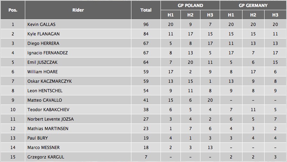Open Emil JUSZCZAK rider name
287x162 pixels.
pyautogui.click(x=43, y=62)
